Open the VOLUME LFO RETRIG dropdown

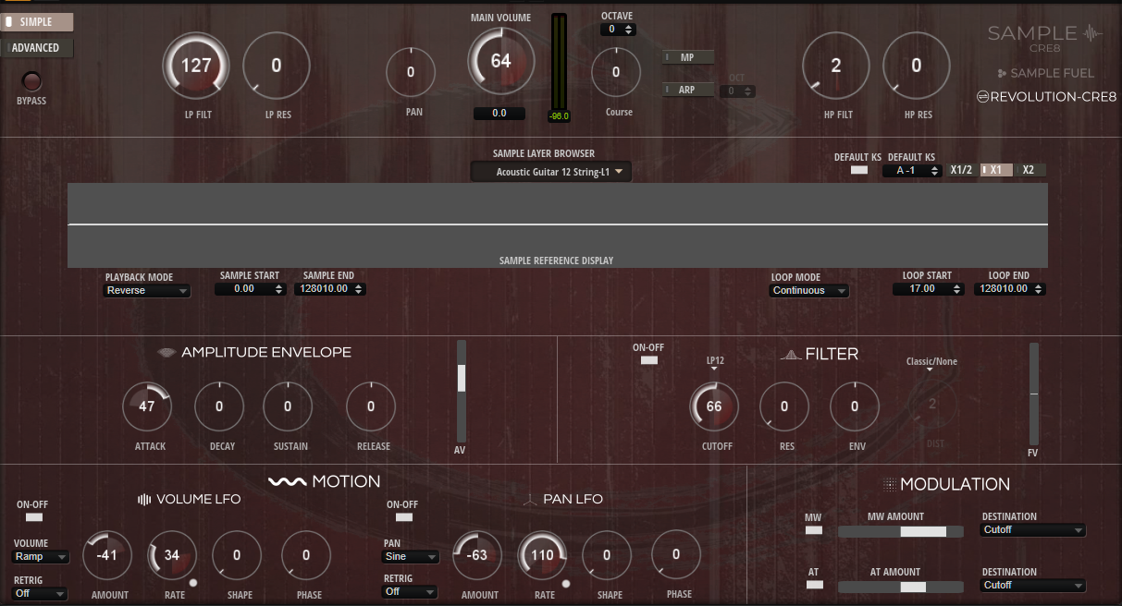40,594
